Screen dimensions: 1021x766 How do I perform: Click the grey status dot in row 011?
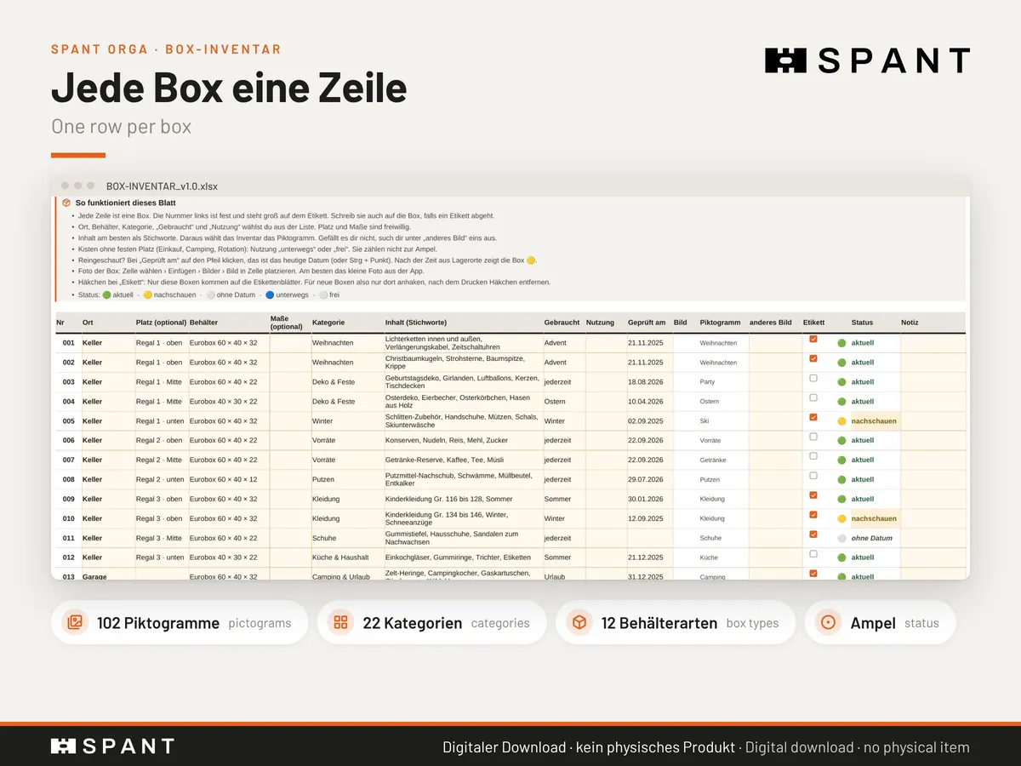841,539
